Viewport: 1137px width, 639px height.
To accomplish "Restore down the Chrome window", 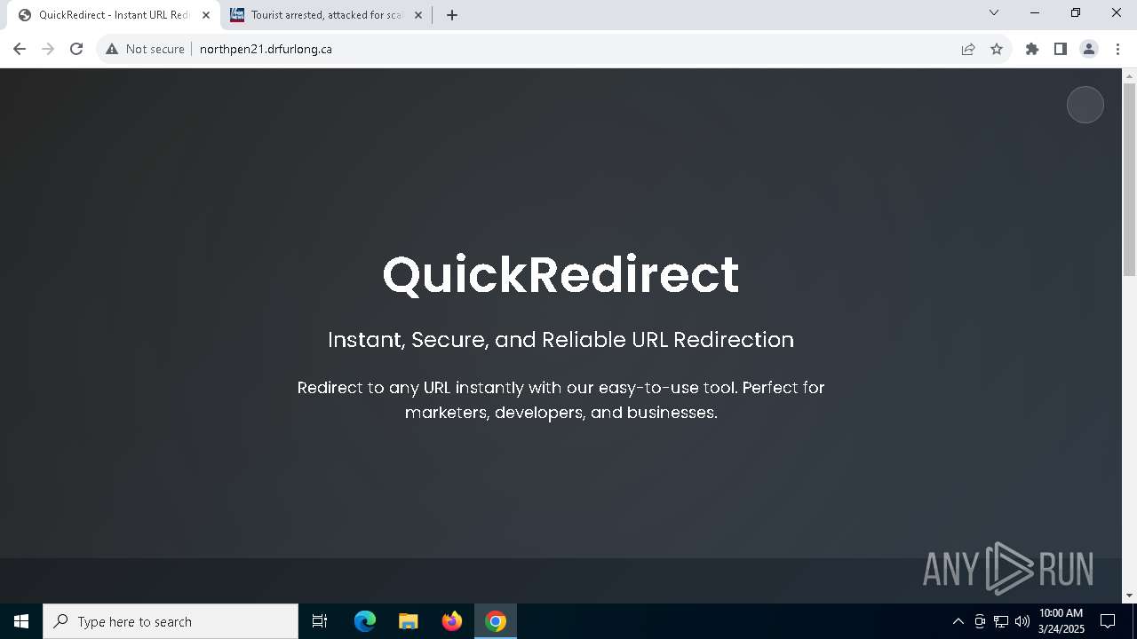I will pos(1076,12).
